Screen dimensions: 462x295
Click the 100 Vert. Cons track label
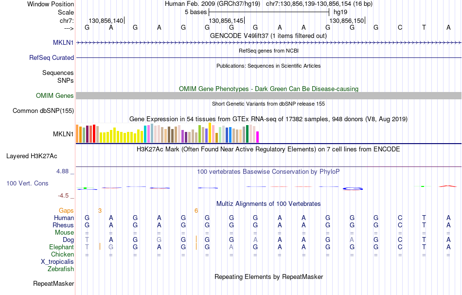(x=27, y=183)
